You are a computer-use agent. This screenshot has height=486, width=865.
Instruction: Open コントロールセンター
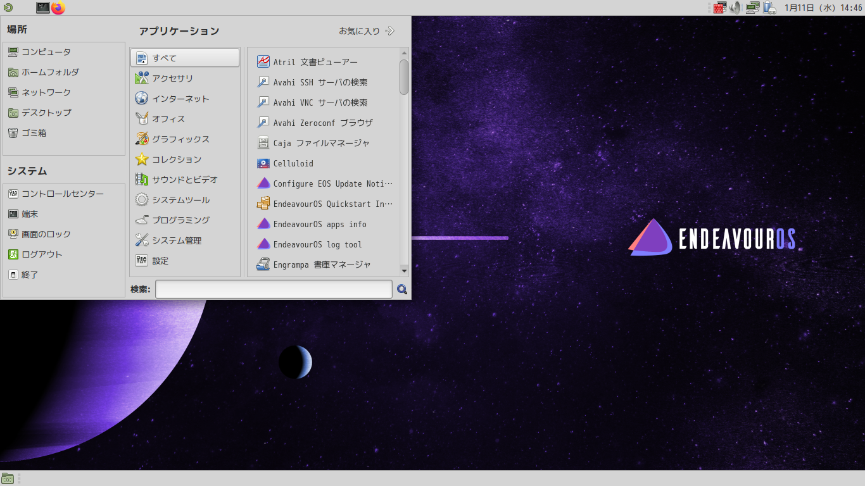tap(63, 194)
